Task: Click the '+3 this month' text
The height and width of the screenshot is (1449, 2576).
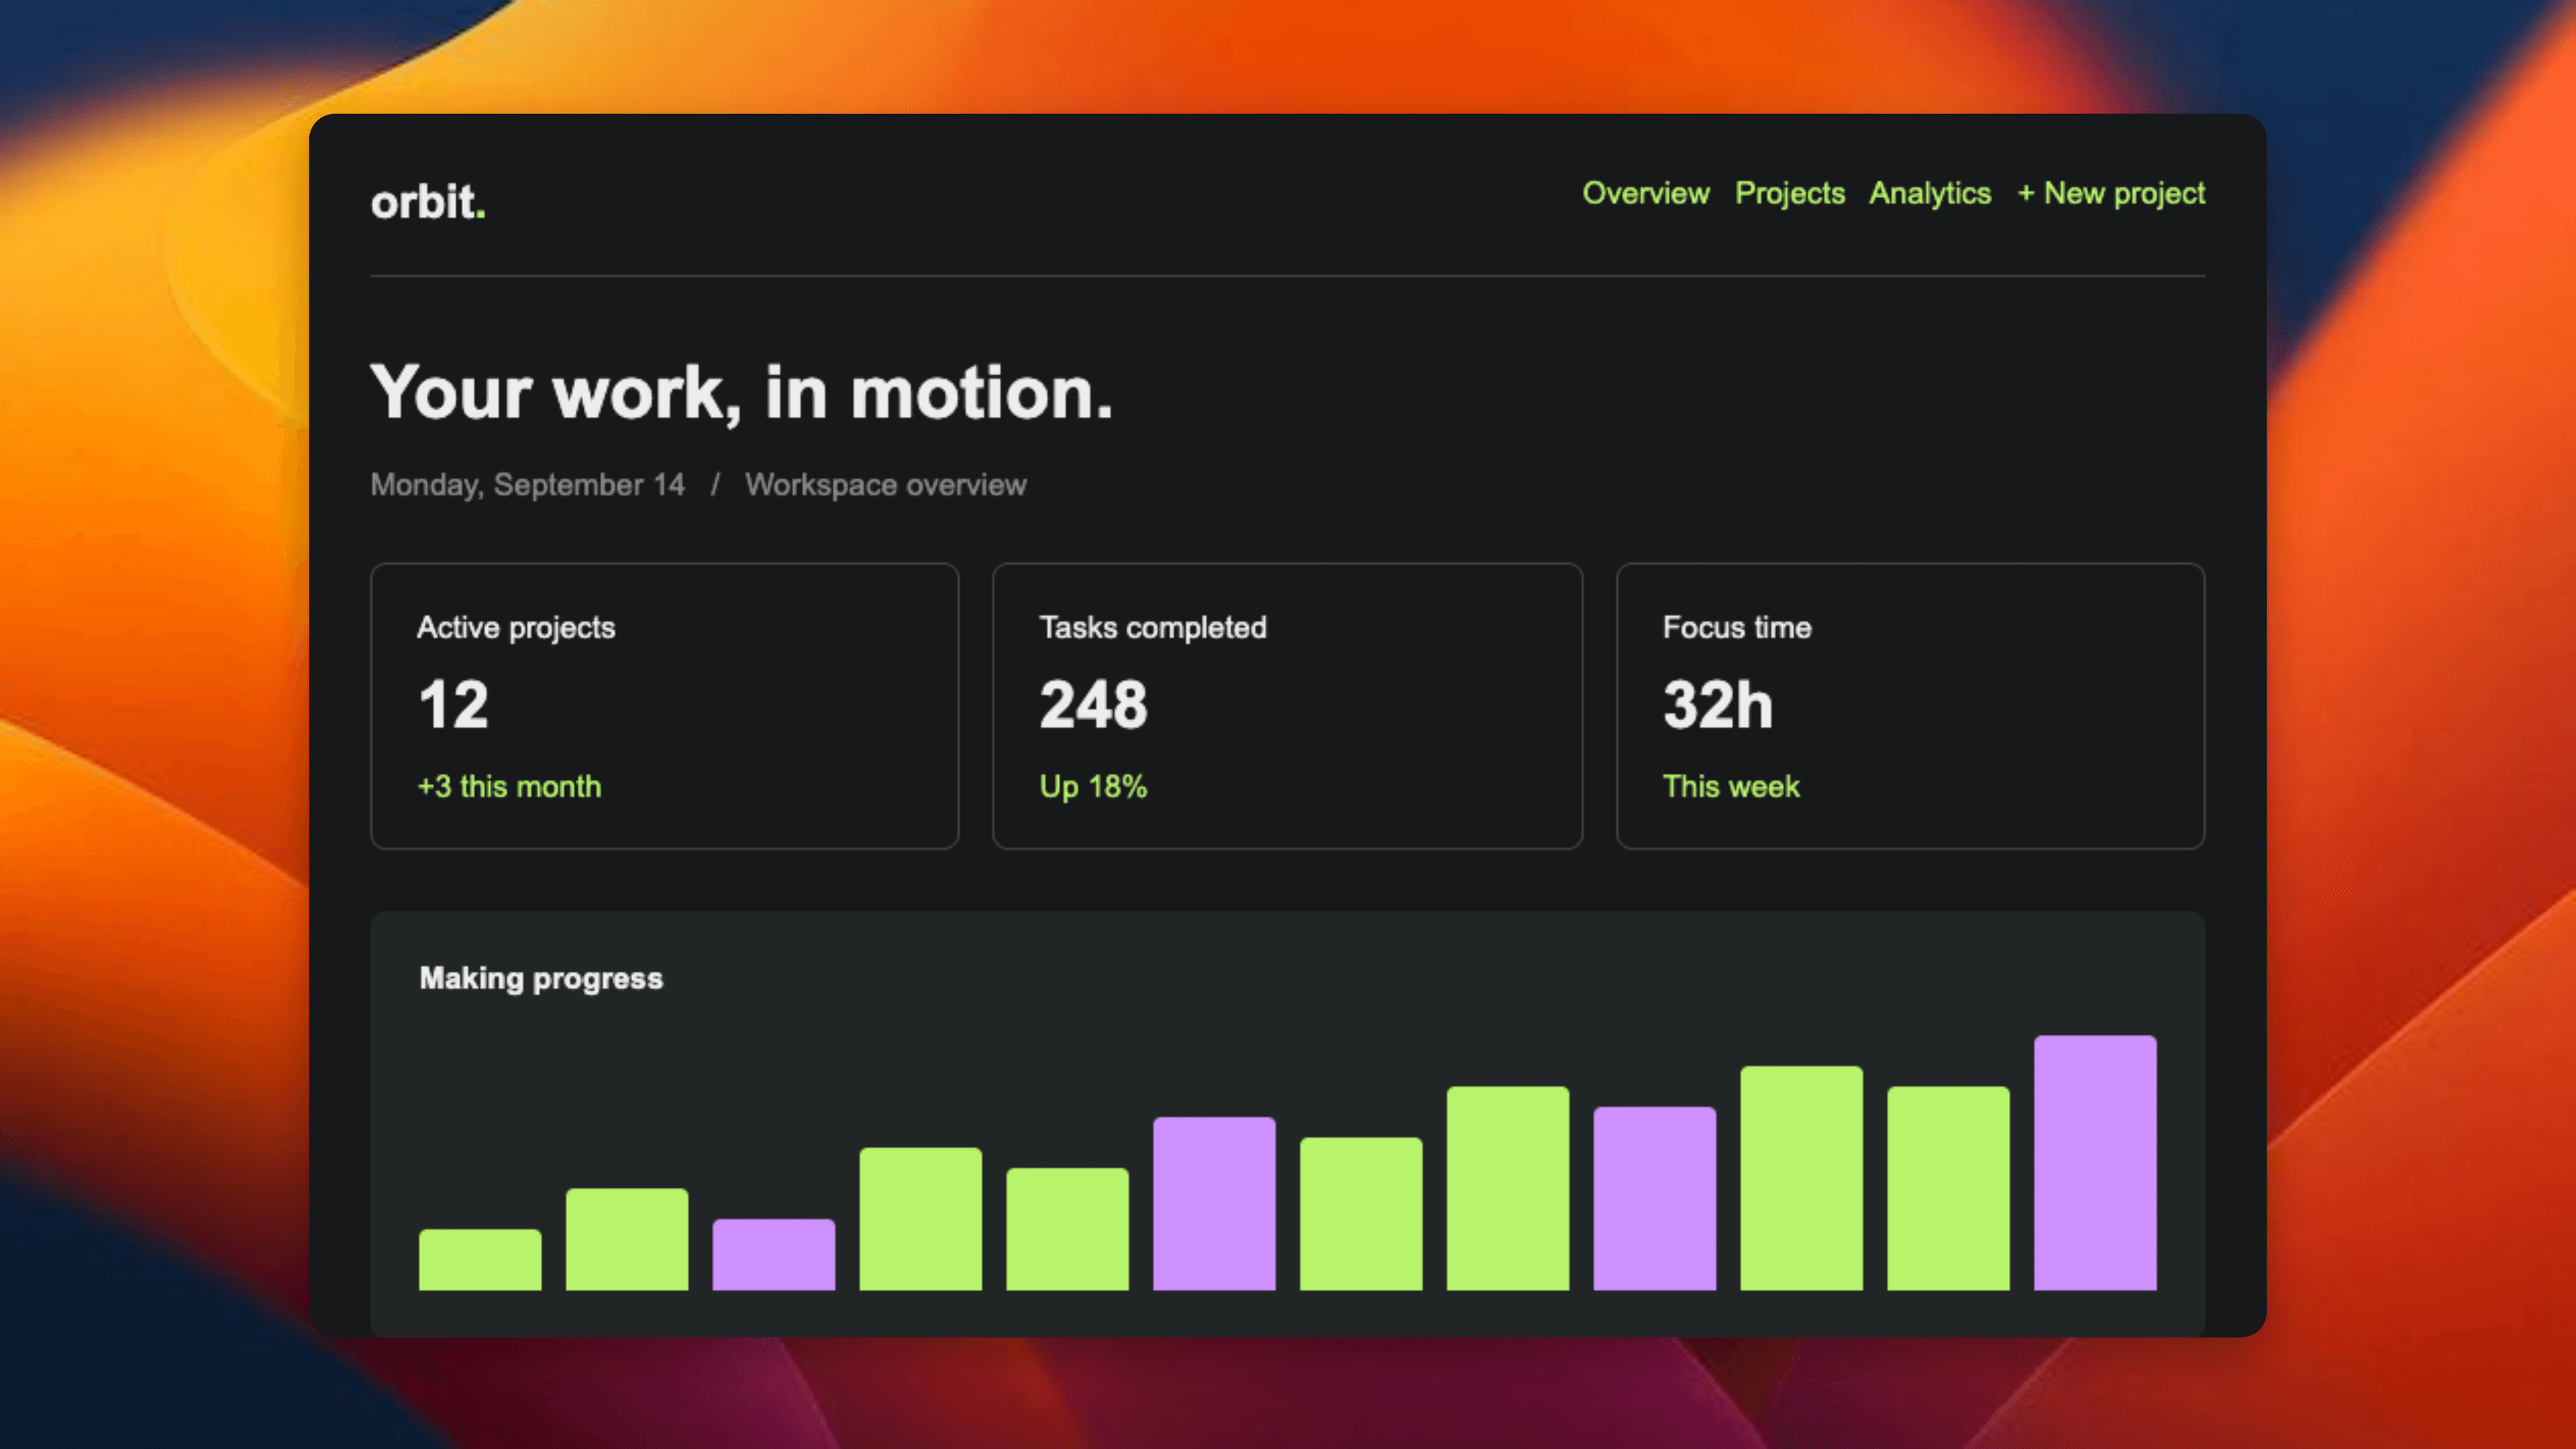Action: tap(509, 786)
